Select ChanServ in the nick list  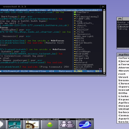tap(82, 12)
